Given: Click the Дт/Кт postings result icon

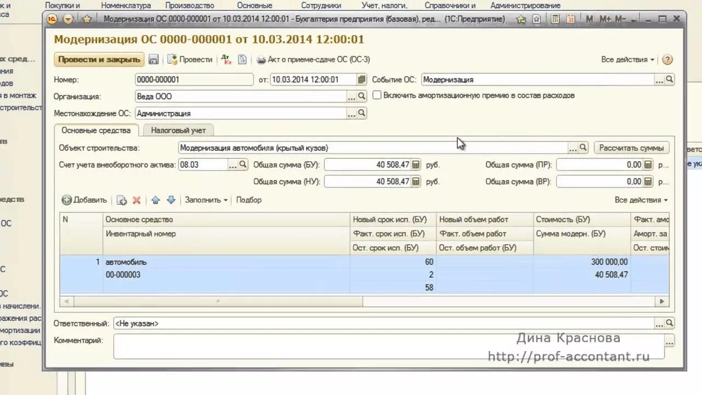Looking at the screenshot, I should point(227,59).
